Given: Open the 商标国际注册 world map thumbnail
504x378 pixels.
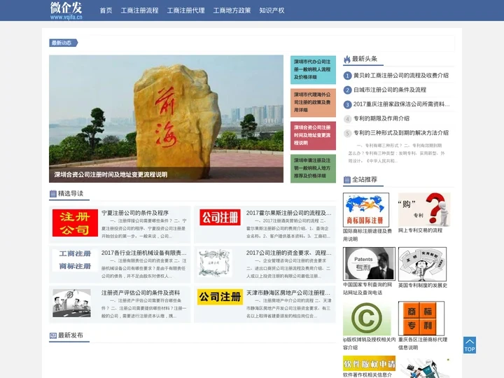Looking at the screenshot, I should pos(366,210).
